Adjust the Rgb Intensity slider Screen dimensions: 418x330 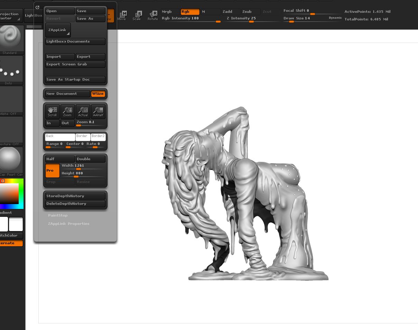[191, 19]
